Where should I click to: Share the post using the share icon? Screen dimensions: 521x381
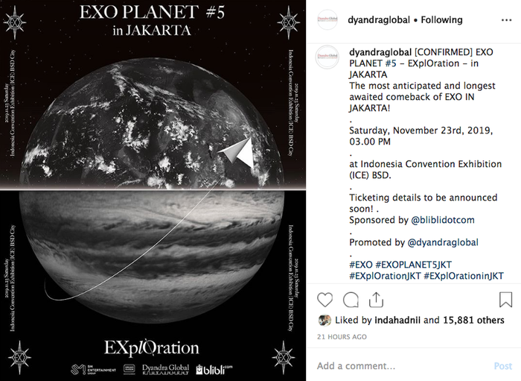(376, 300)
